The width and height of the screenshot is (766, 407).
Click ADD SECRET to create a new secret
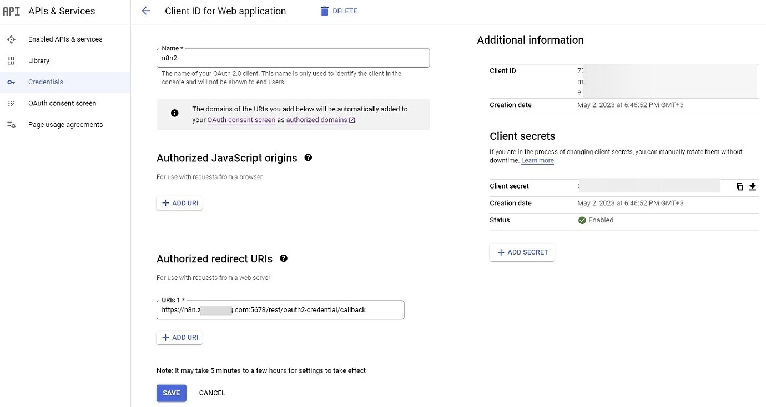tap(522, 252)
